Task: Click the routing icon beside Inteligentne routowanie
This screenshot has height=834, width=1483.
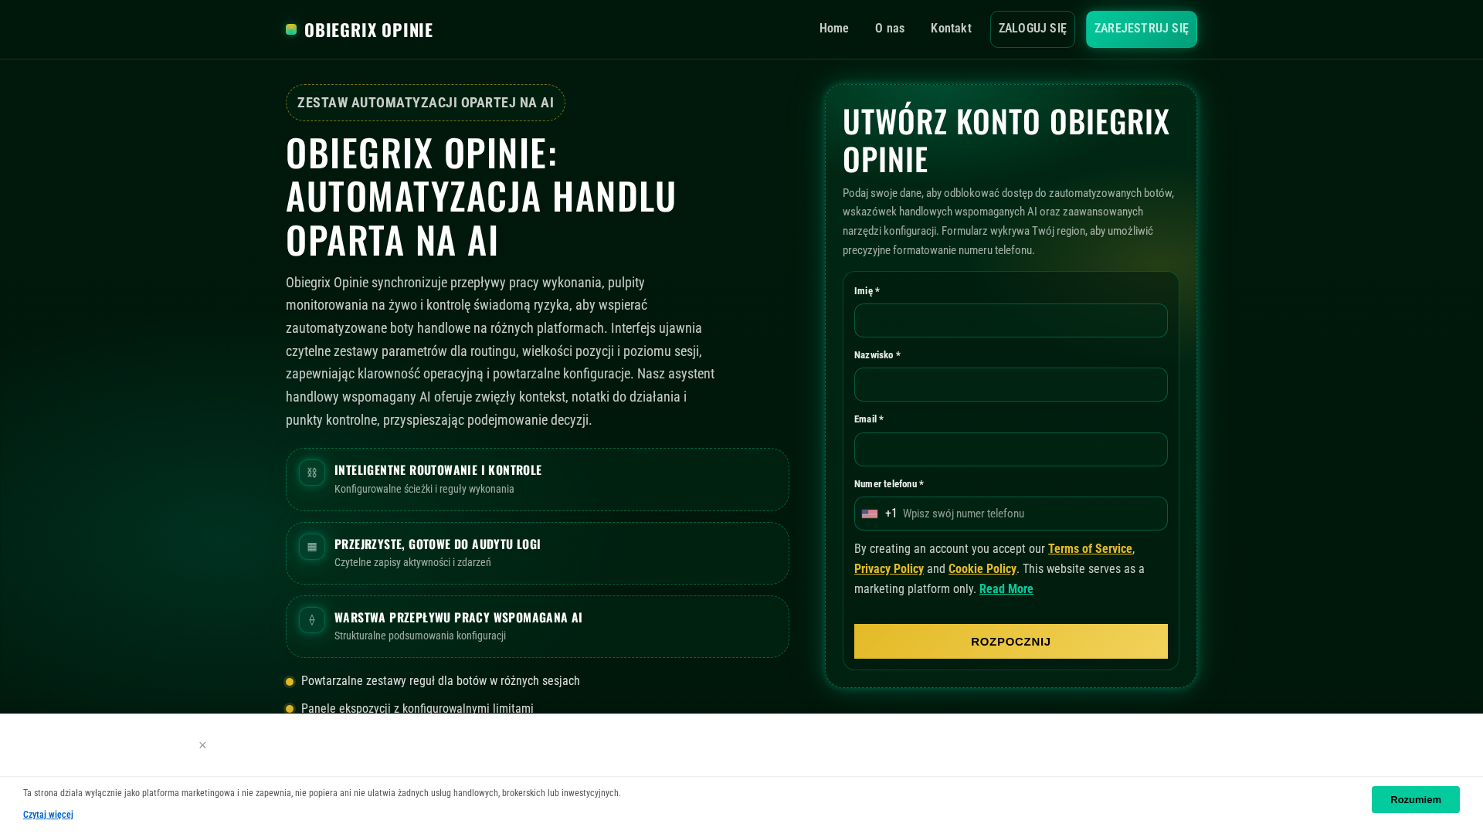Action: (312, 473)
